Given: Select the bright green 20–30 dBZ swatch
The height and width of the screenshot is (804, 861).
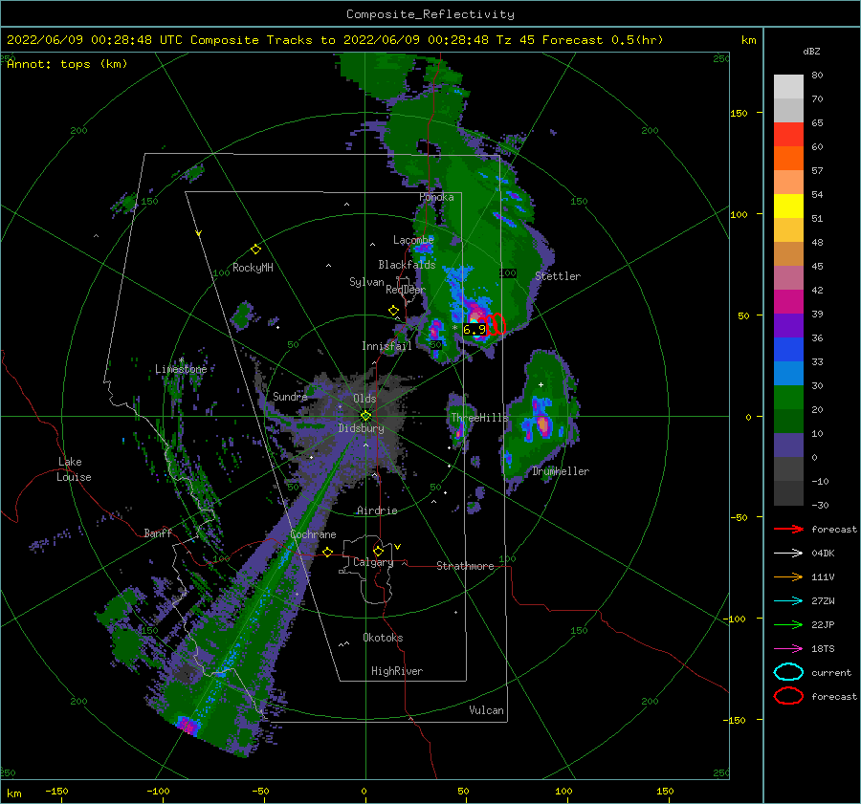Looking at the screenshot, I should [788, 398].
